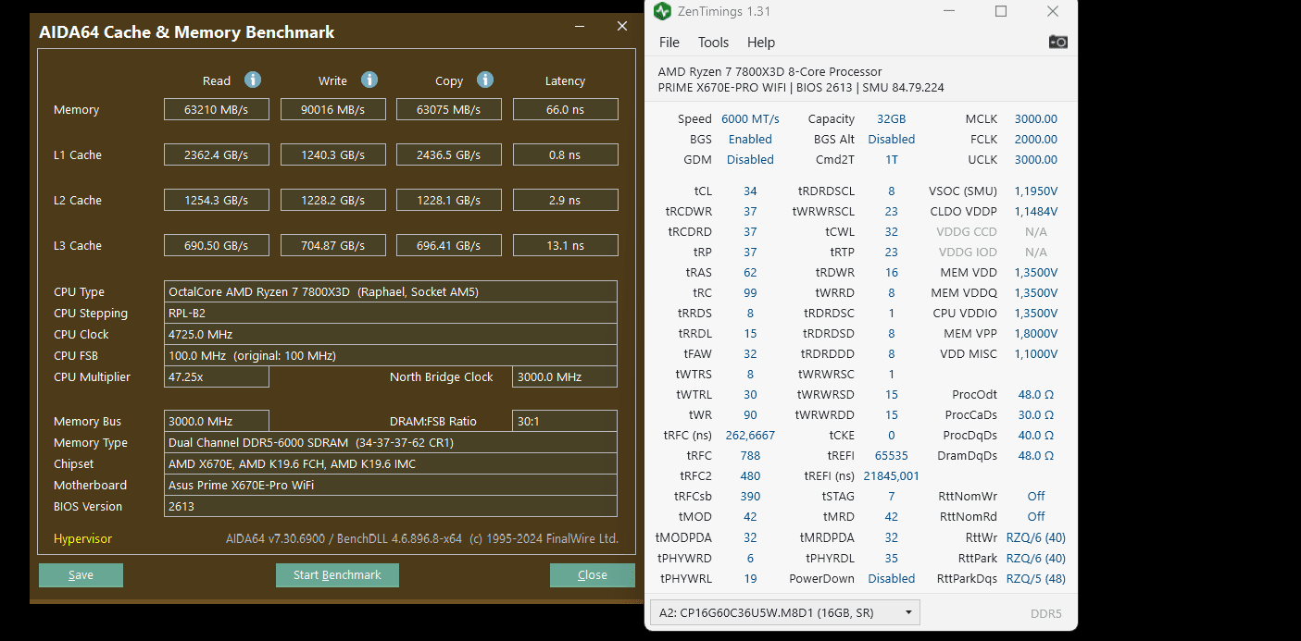Select L2 Cache write value 1228.2 GB/s

coord(333,200)
